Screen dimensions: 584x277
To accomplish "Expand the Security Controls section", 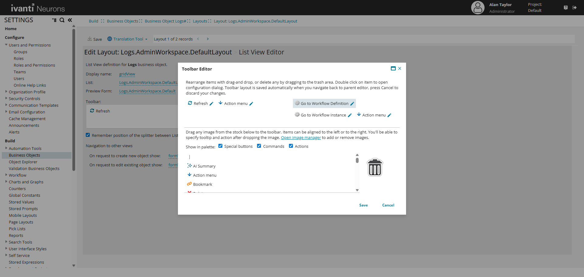I will [x=6, y=99].
